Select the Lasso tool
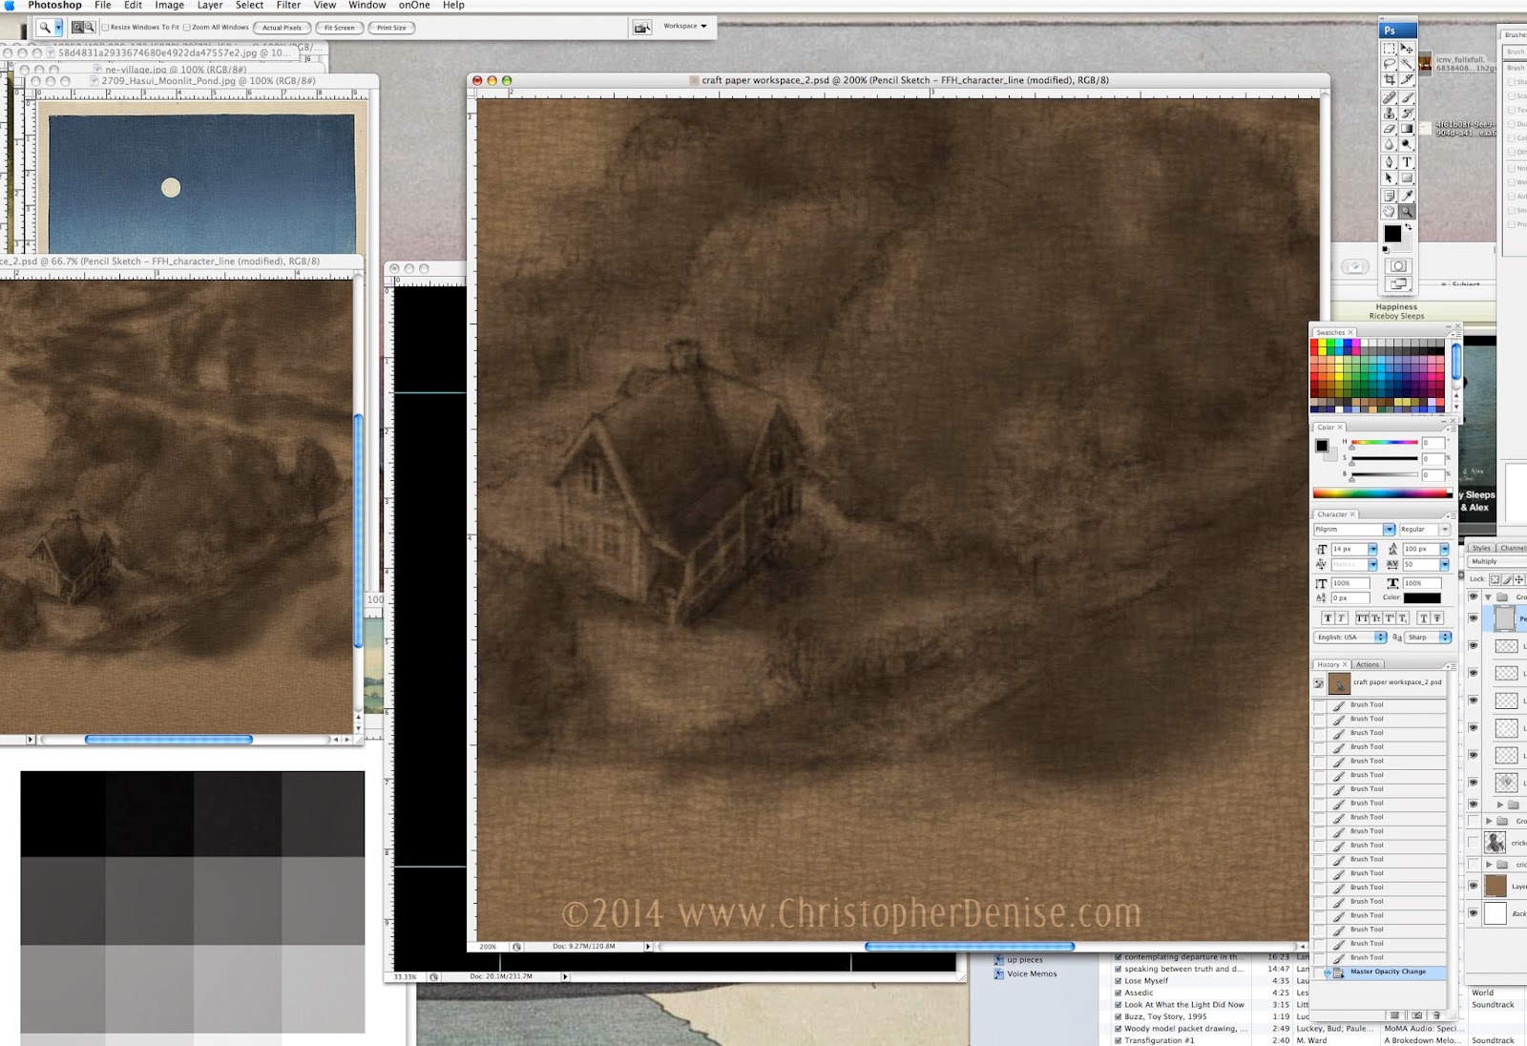The height and width of the screenshot is (1046, 1527). coord(1390,64)
